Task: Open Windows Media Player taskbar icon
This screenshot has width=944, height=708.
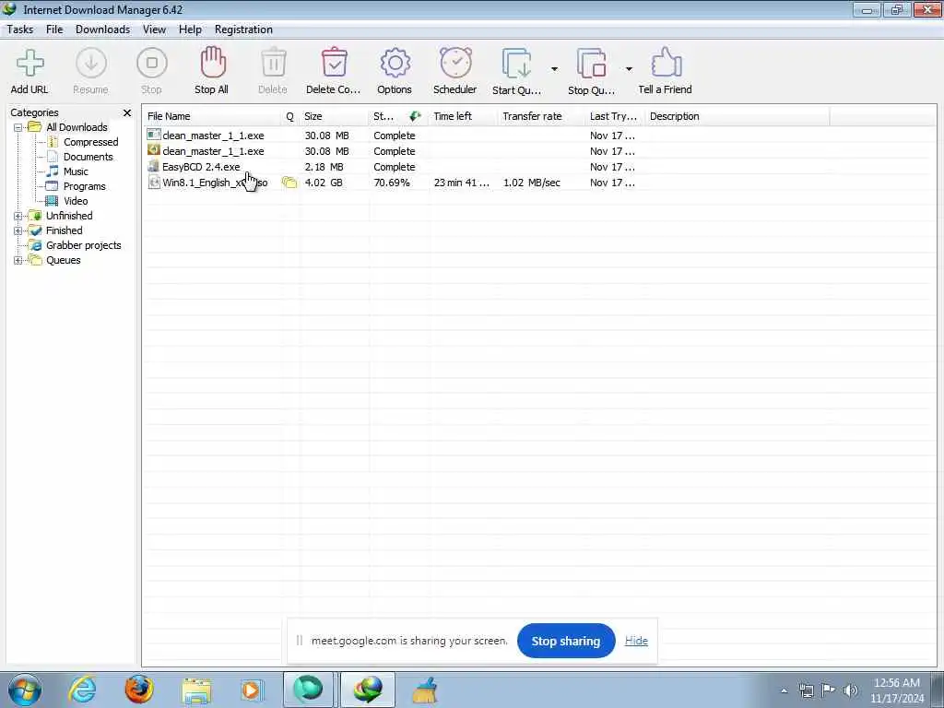Action: point(252,690)
